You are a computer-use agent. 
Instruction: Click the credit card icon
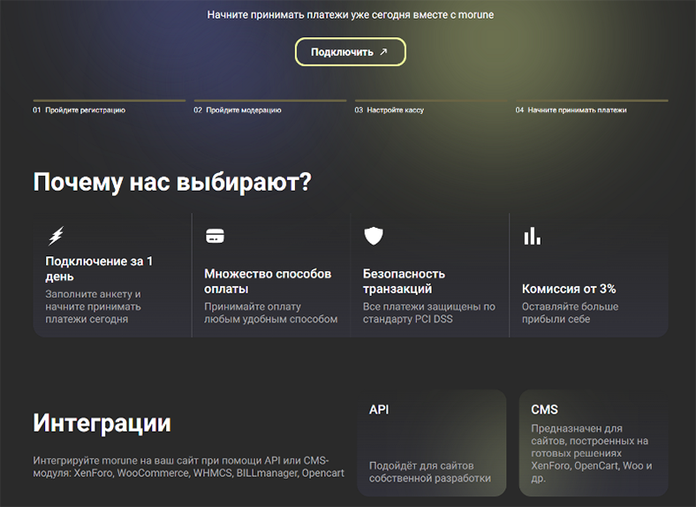tap(215, 236)
